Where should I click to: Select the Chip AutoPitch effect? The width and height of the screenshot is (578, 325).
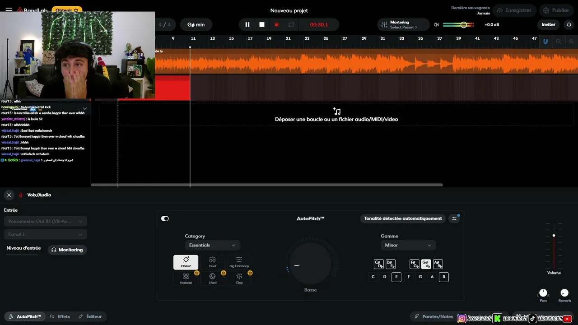tap(239, 279)
